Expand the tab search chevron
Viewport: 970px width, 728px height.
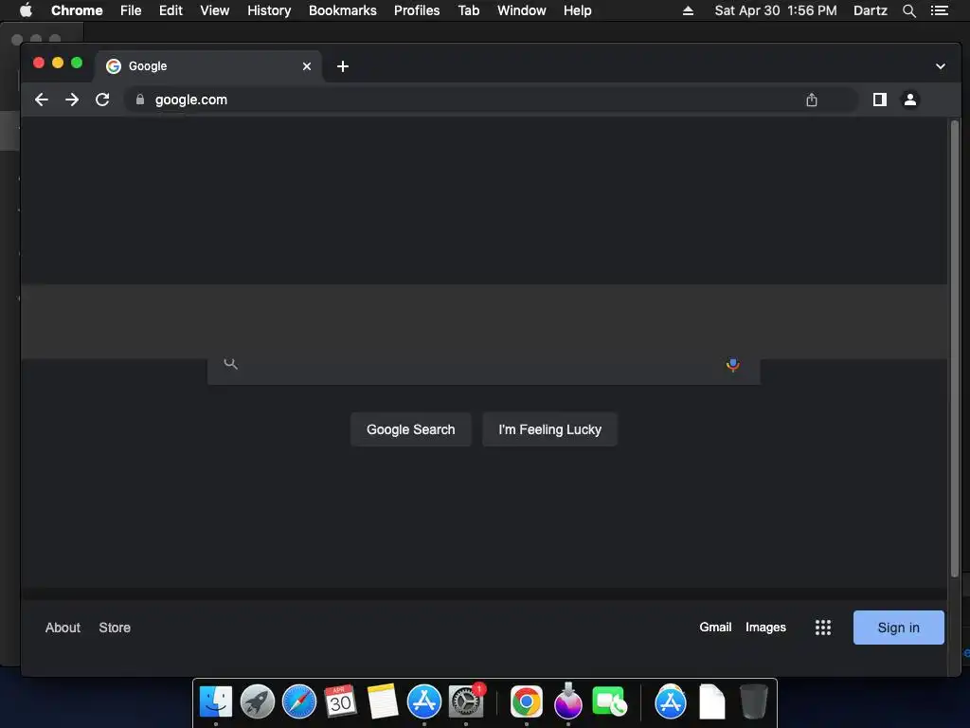coord(941,66)
